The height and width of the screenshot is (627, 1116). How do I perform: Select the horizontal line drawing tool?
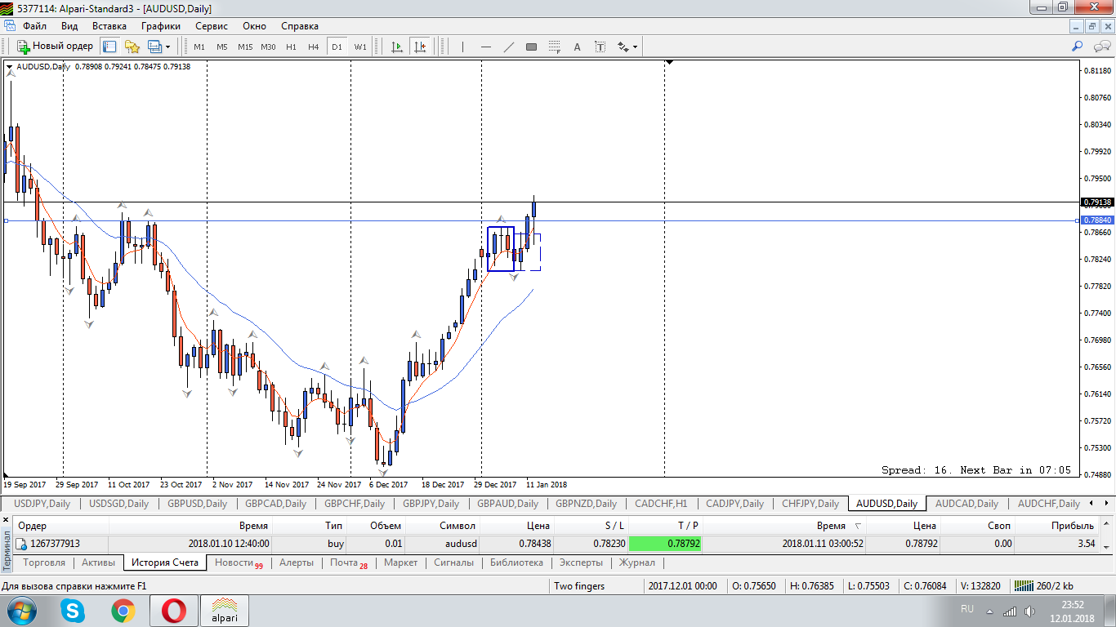click(x=485, y=47)
